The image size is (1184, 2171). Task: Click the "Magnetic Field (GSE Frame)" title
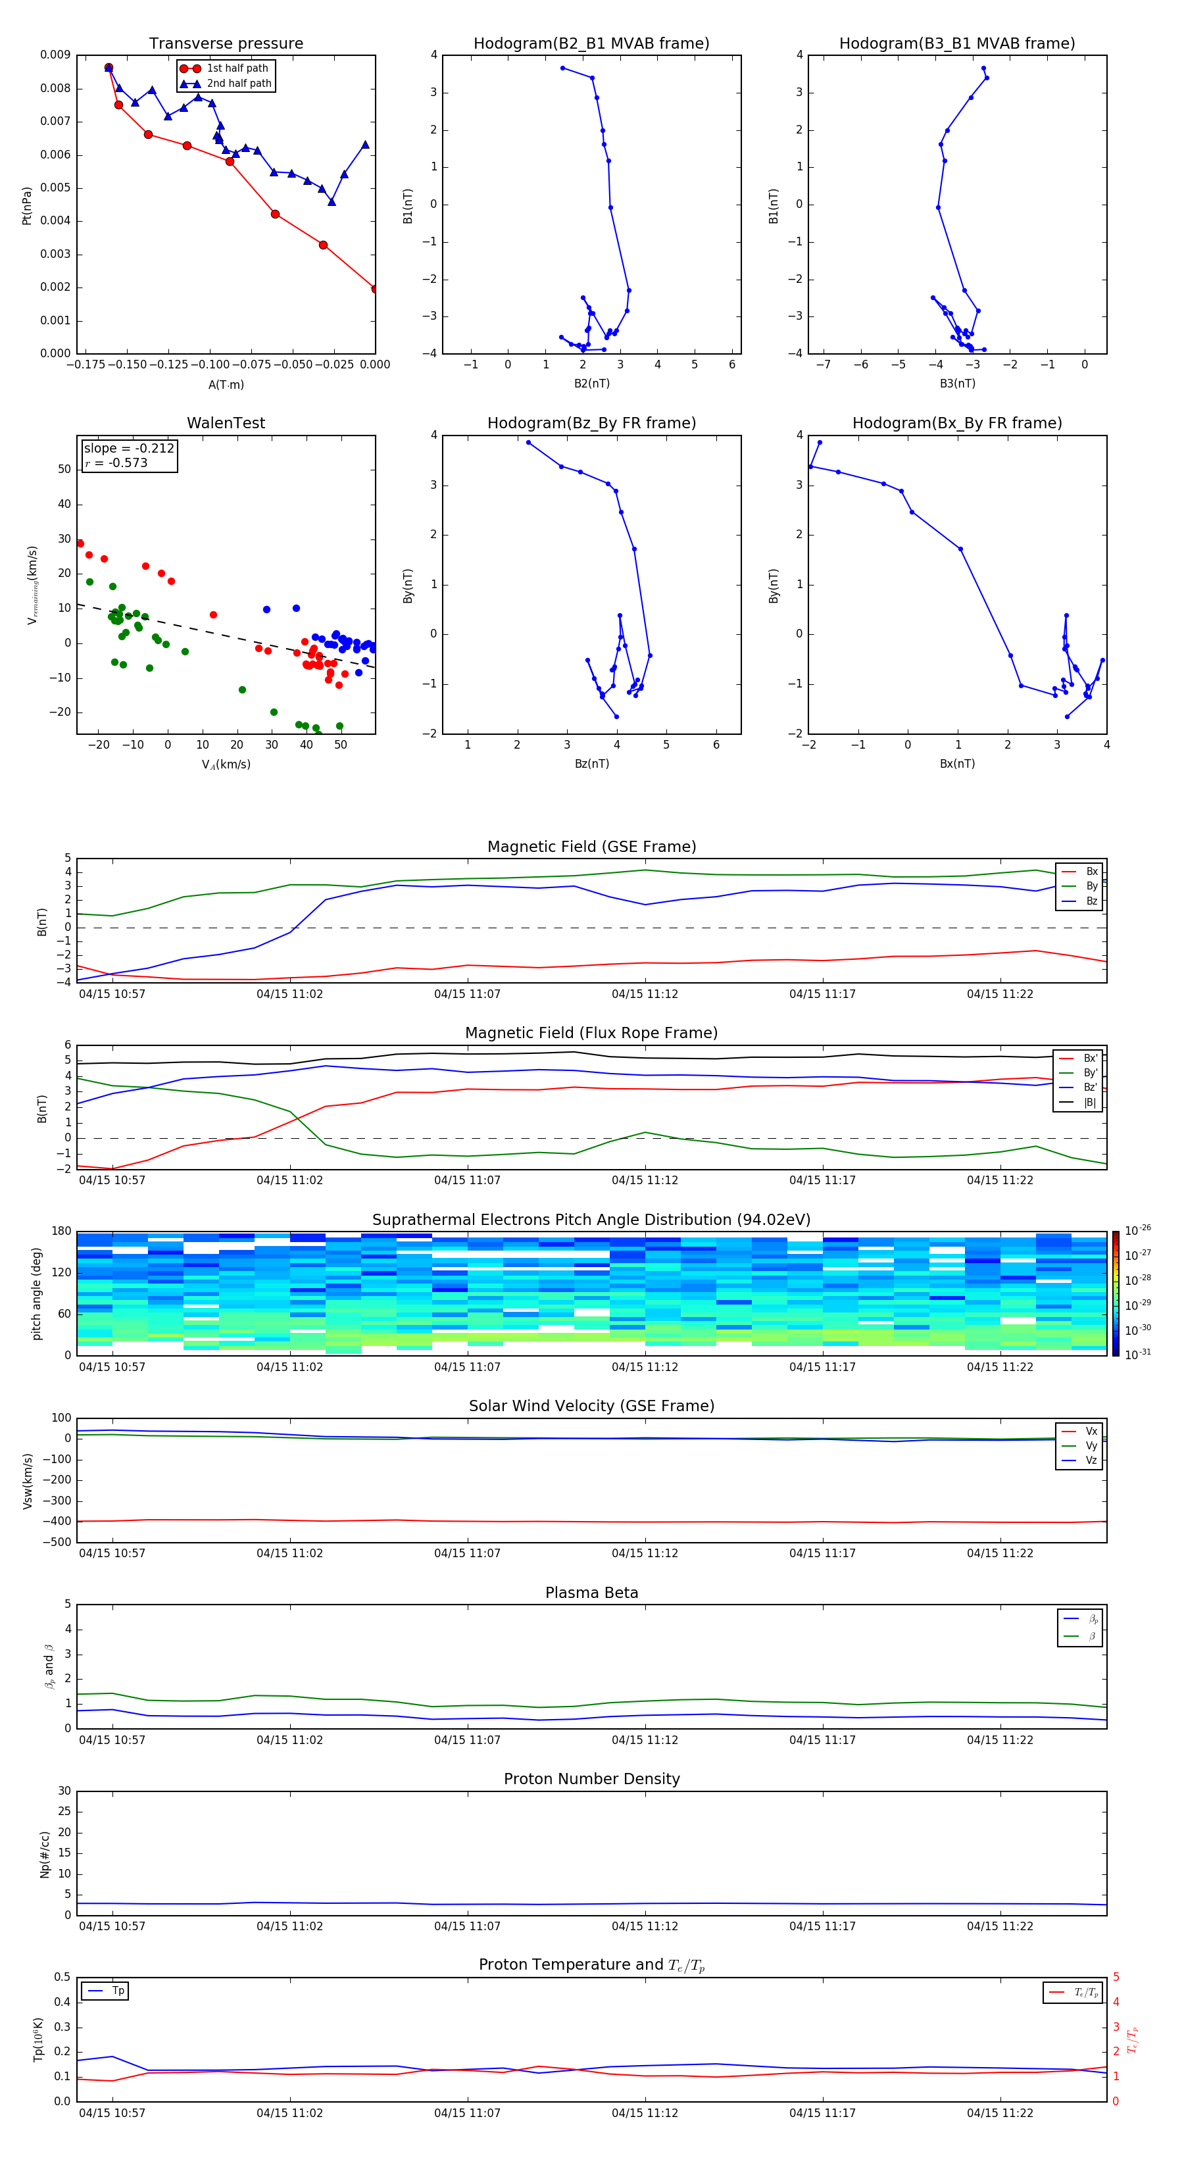[591, 847]
